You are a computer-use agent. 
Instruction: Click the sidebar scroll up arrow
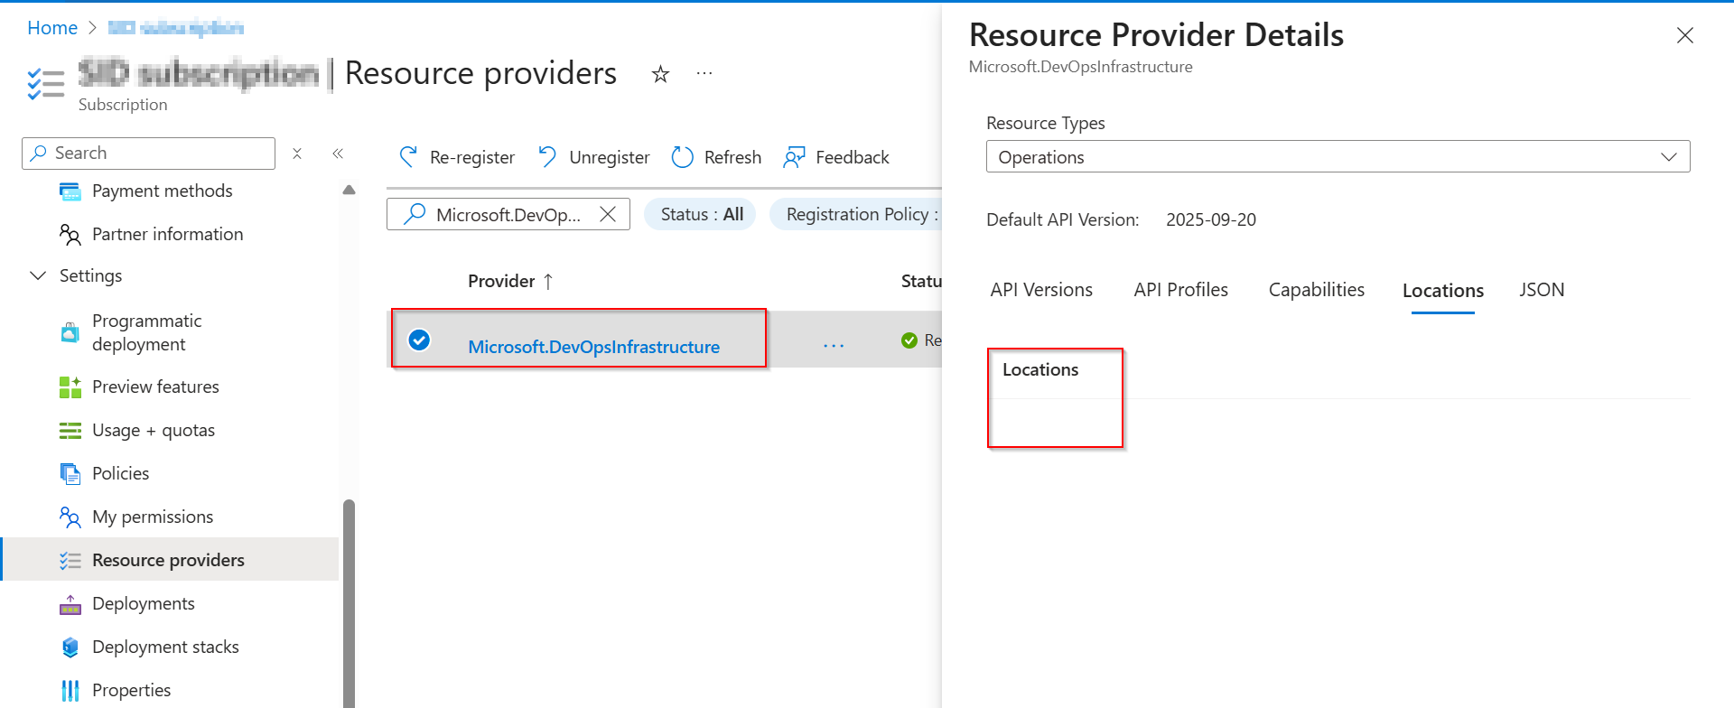pos(349,191)
